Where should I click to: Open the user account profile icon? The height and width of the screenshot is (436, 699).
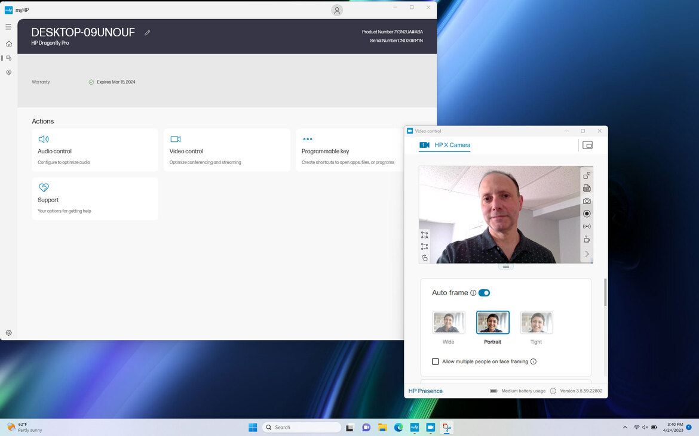[337, 10]
